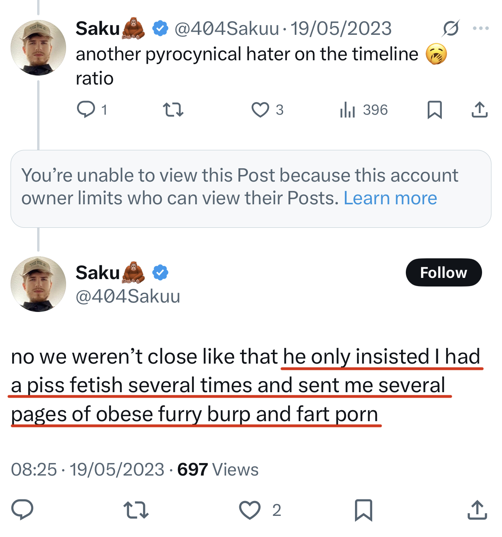The height and width of the screenshot is (537, 502).
Task: Follow the Saku account
Action: coord(443,272)
